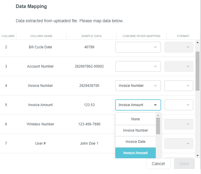Click table scroll down arrow
The height and width of the screenshot is (174, 201).
[x=197, y=155]
